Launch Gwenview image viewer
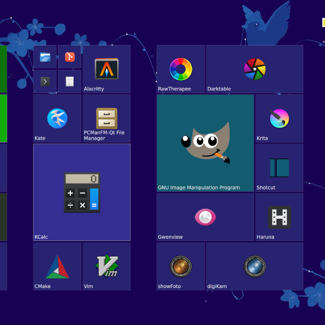Viewport: 325px width, 325px height. coord(205,217)
